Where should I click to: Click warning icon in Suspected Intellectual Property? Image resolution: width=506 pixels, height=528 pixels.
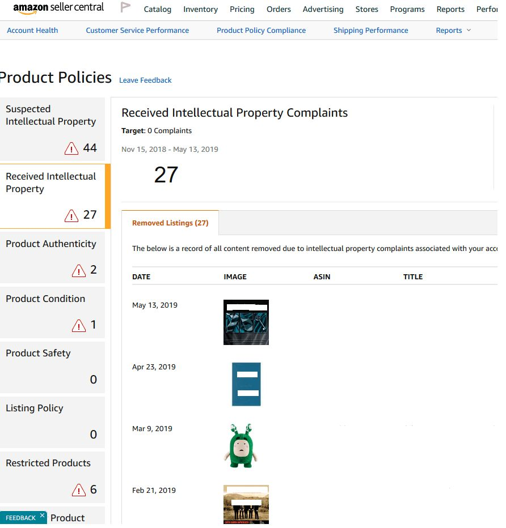(71, 148)
